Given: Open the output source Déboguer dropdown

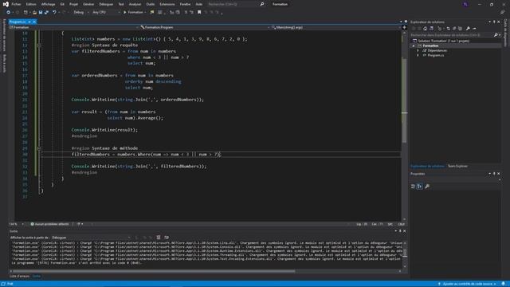Looking at the screenshot, I should point(91,238).
